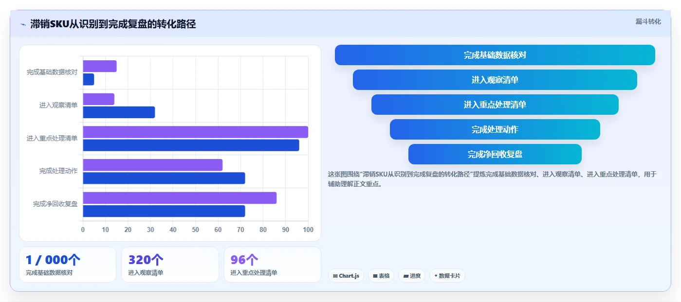This screenshot has height=302, width=681.
Task: Click the purple bar for 完成基础数据核对
Action: click(x=100, y=66)
